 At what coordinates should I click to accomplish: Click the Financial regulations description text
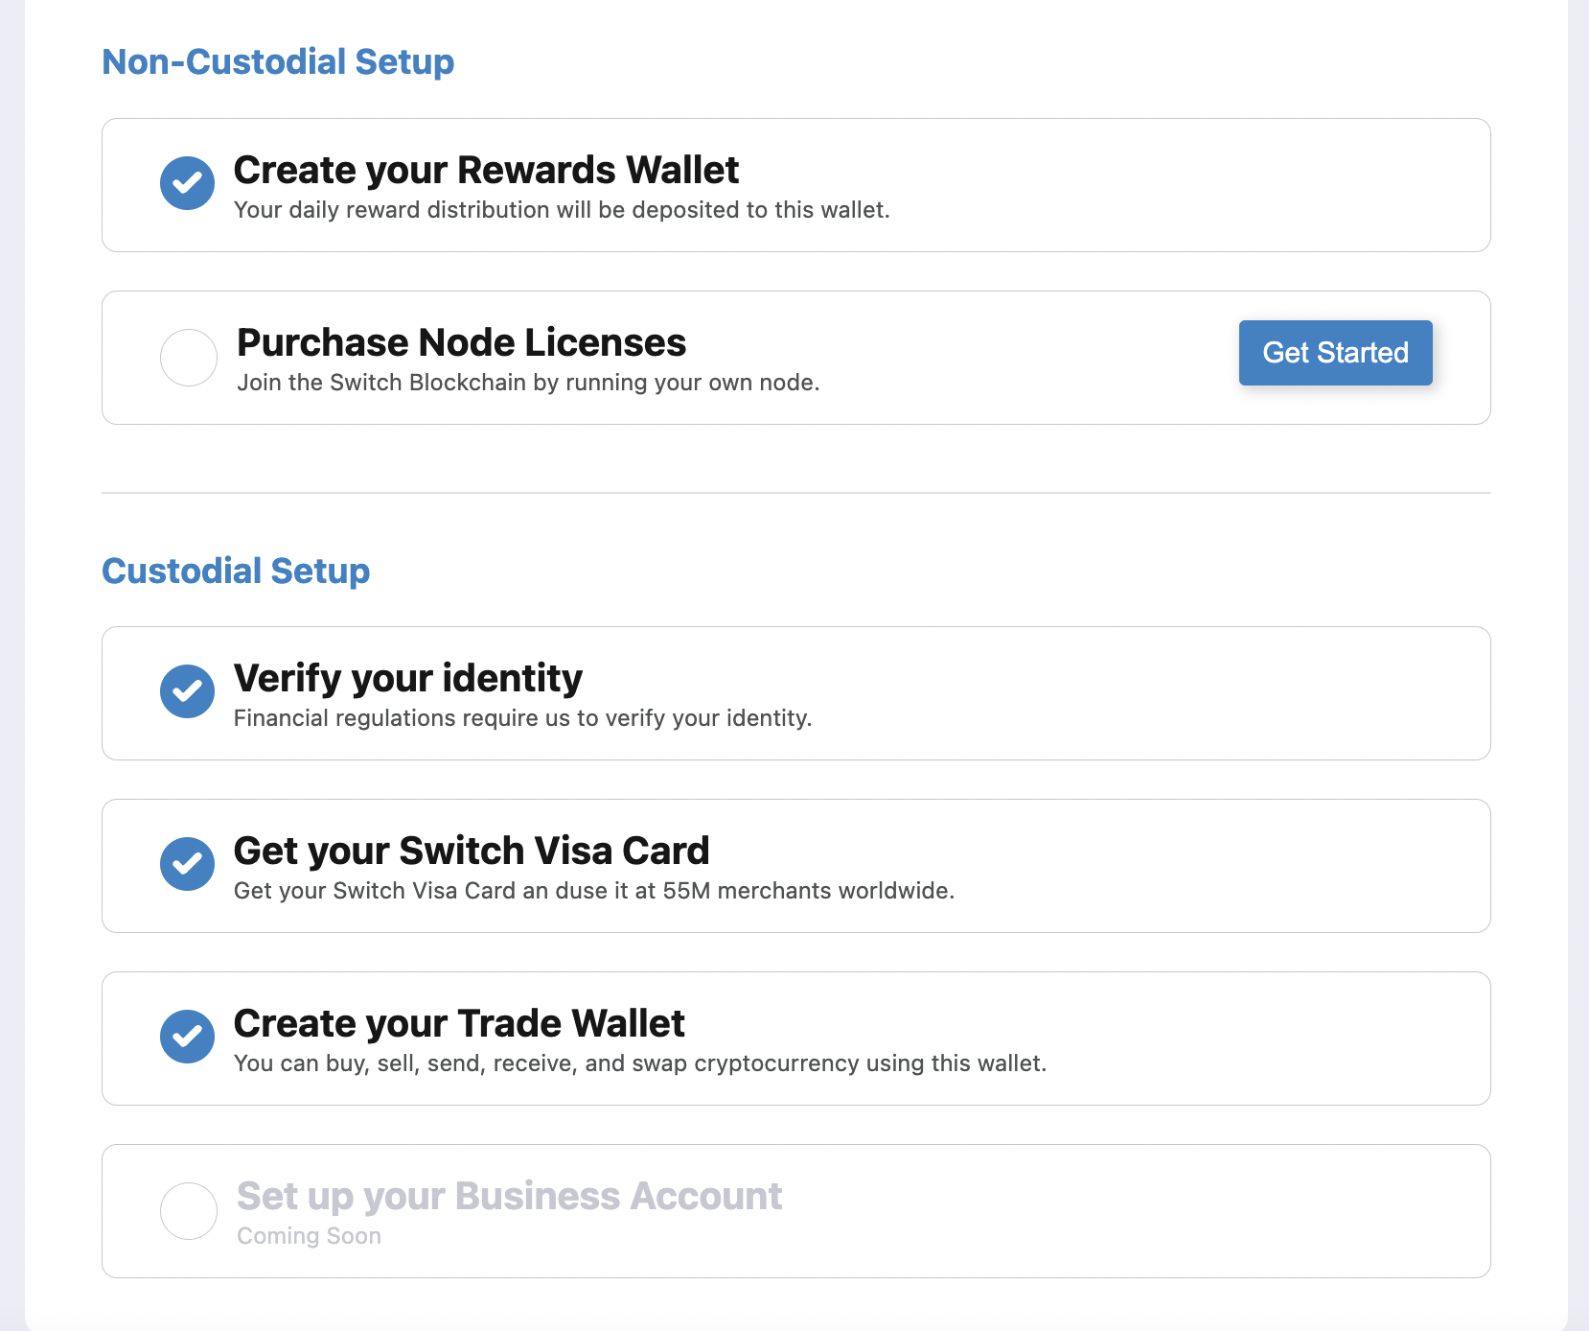coord(523,718)
